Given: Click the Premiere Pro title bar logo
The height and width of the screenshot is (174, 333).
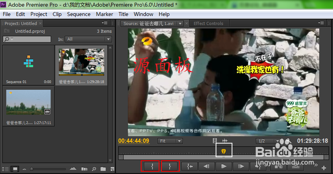Looking at the screenshot, I should [3, 4].
